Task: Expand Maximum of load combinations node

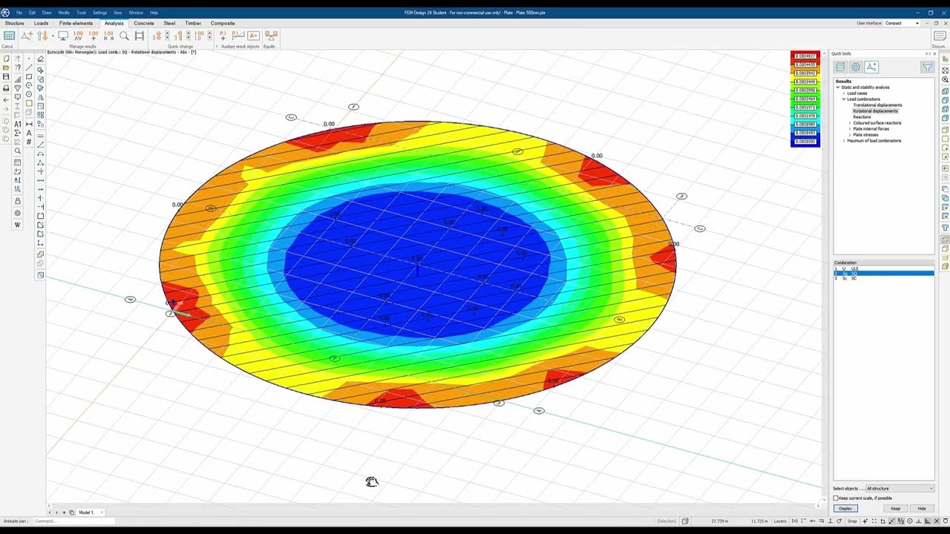Action: [844, 141]
